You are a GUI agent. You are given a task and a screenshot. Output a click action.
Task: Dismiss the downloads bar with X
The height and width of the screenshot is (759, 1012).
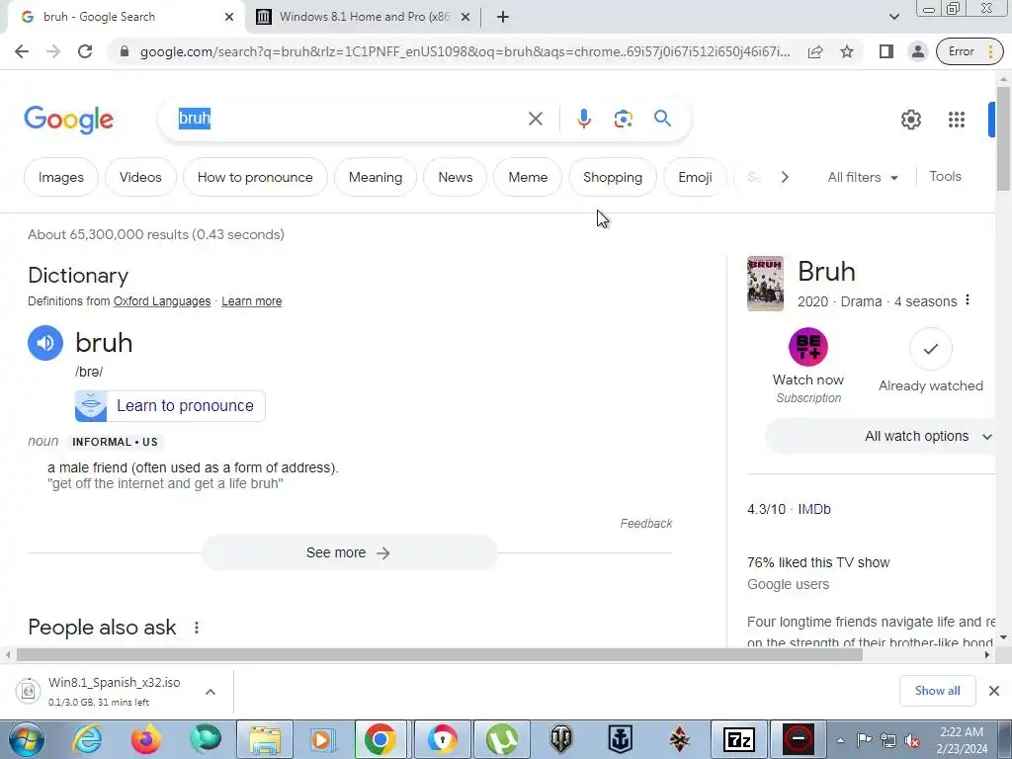click(x=994, y=691)
